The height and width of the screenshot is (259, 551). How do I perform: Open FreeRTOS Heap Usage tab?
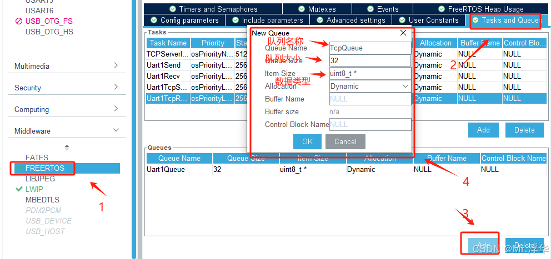pos(481,9)
